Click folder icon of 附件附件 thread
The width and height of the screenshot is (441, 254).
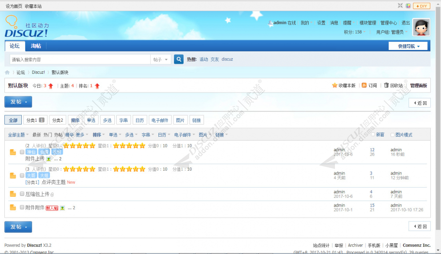click(x=13, y=207)
